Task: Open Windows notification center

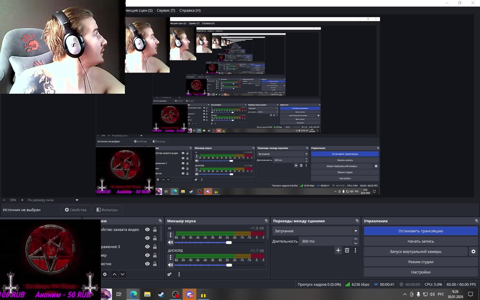Action: tap(471, 294)
